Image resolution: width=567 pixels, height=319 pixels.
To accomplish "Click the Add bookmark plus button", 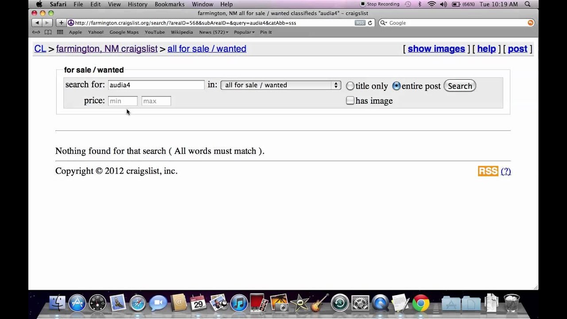I will coord(61,23).
